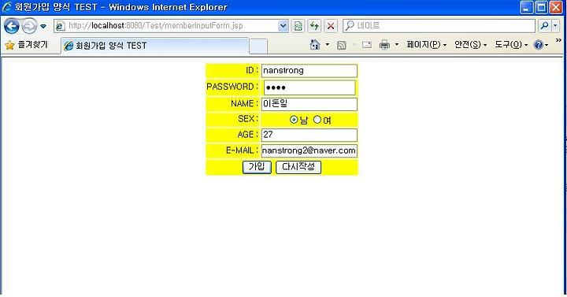Open the 도구(O) menu
The height and width of the screenshot is (297, 567).
(x=511, y=44)
